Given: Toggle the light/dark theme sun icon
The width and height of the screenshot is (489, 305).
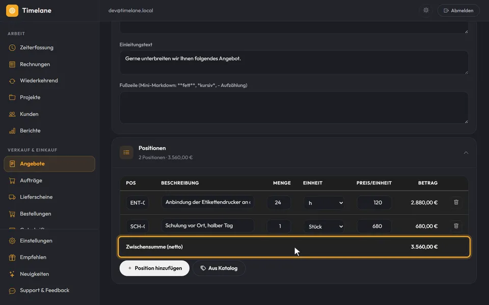Looking at the screenshot, I should [x=426, y=10].
